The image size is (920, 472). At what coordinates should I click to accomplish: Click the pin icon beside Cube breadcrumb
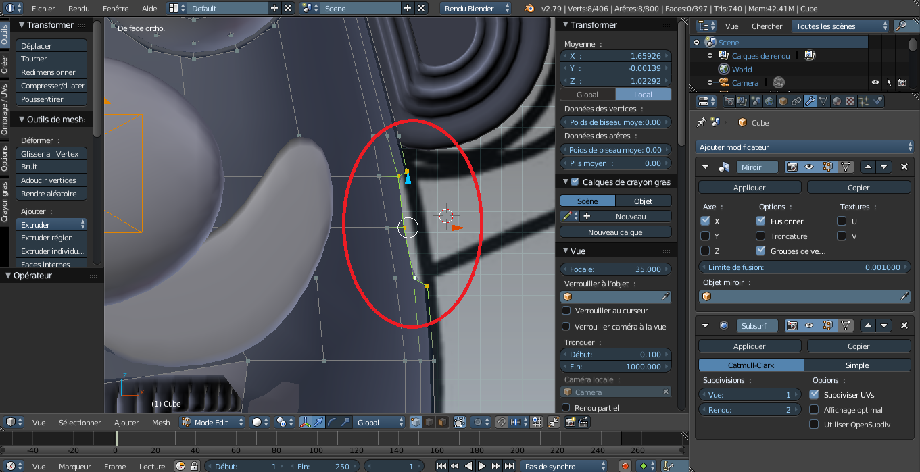[701, 122]
